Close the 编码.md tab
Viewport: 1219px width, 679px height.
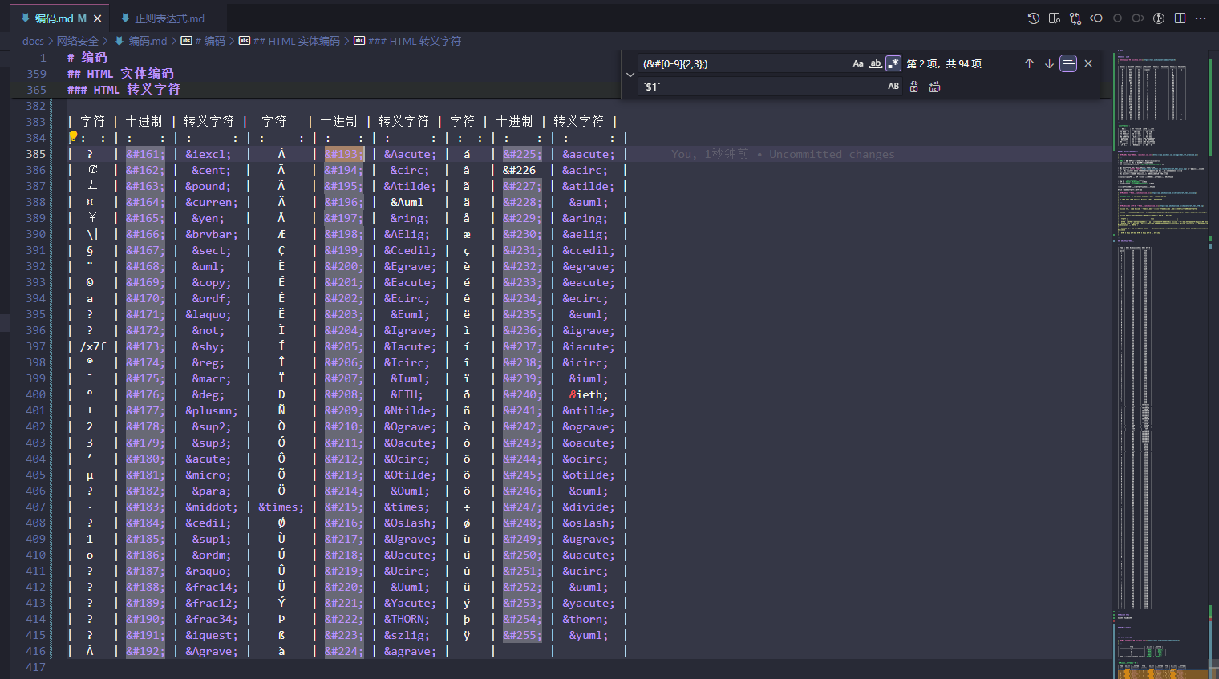click(x=98, y=18)
